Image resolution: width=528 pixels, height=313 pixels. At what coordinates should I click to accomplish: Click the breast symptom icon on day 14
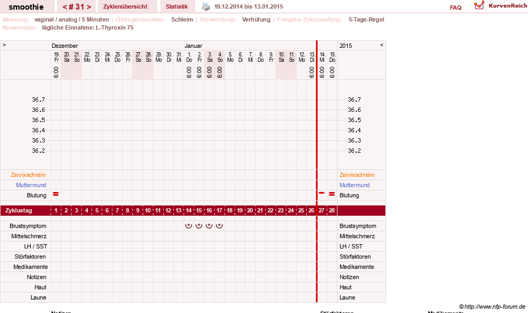click(x=188, y=225)
